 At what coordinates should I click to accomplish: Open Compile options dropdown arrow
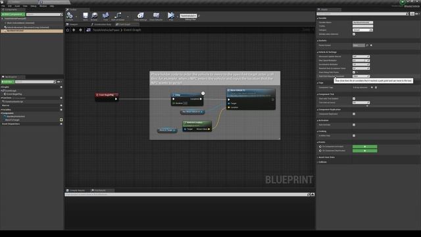[x=76, y=16]
